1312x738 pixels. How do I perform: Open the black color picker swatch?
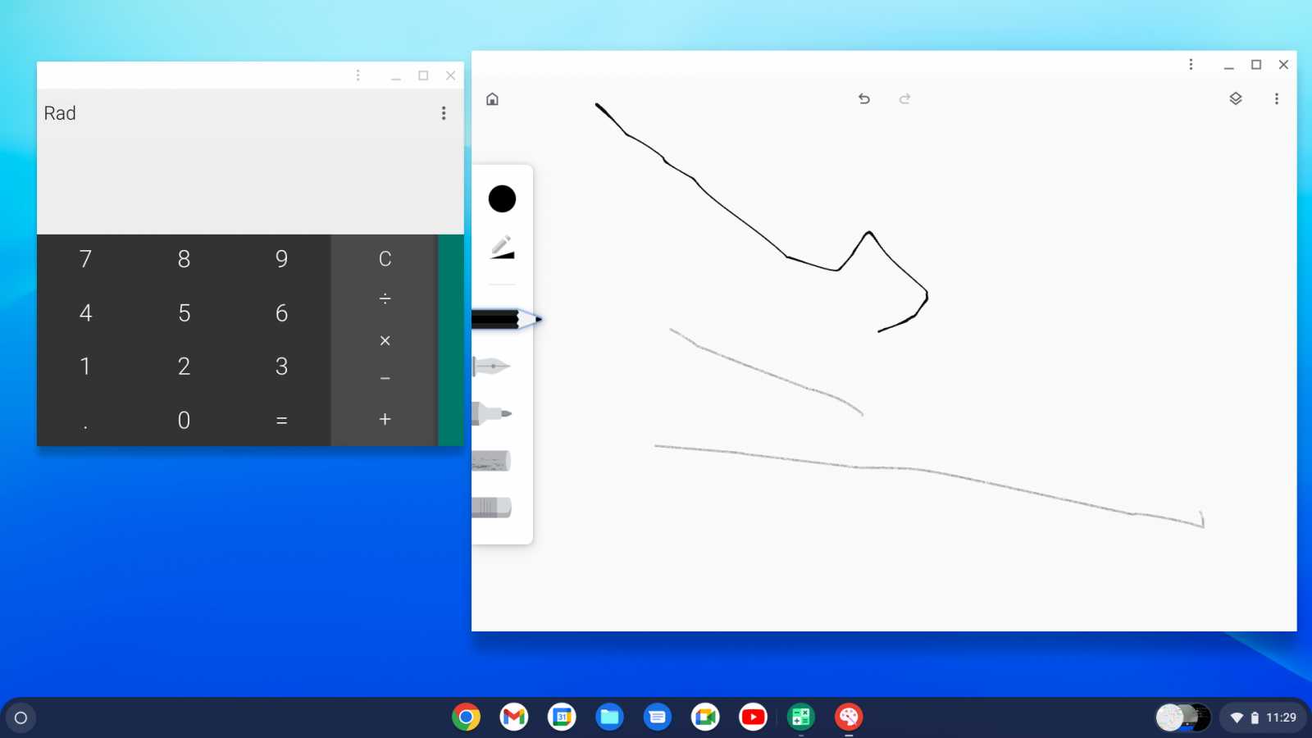502,198
